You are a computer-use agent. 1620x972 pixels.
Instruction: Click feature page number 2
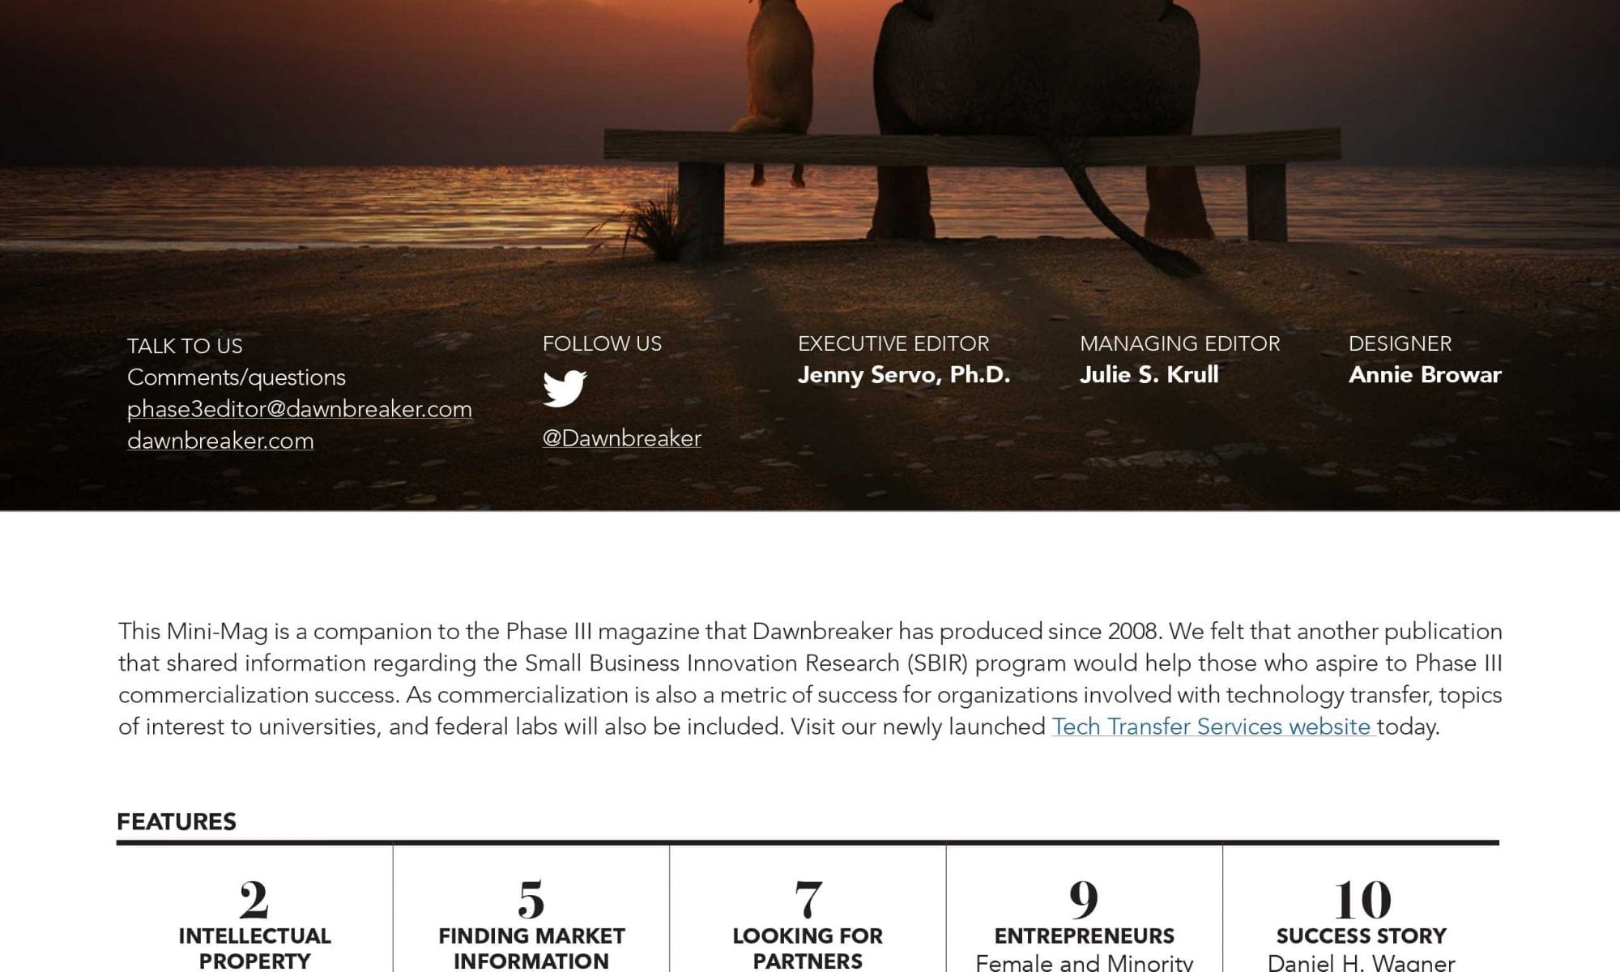[254, 899]
